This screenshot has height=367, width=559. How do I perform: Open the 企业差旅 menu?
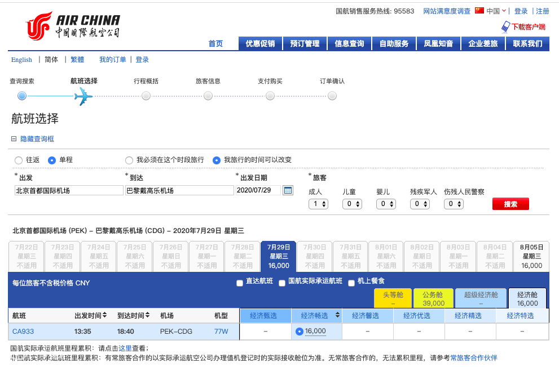click(483, 44)
